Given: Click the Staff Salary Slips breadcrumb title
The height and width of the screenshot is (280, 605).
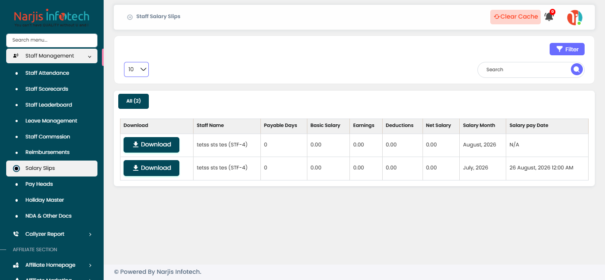Looking at the screenshot, I should tap(158, 16).
